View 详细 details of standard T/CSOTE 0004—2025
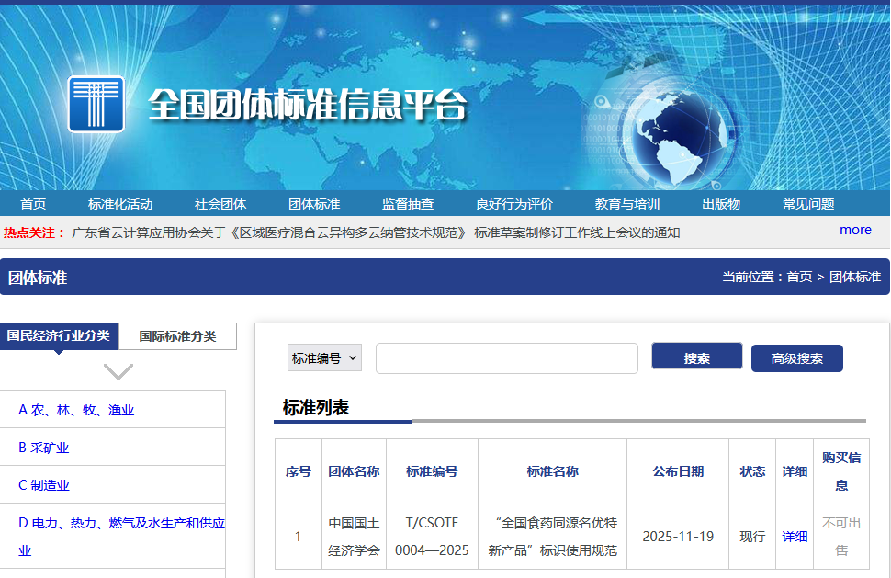This screenshot has width=891, height=578. [x=794, y=536]
